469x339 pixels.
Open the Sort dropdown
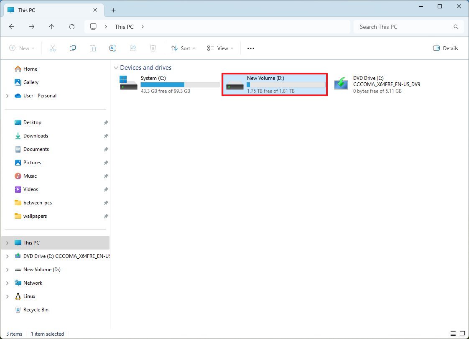pos(183,48)
